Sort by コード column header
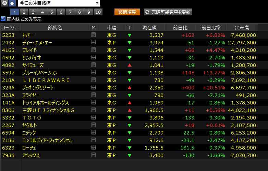Screen dimensions: 268x171 click(11, 27)
